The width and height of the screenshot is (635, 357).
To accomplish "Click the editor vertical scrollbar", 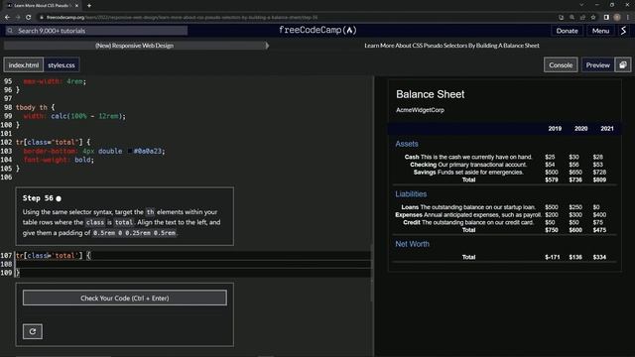I will click(x=372, y=274).
